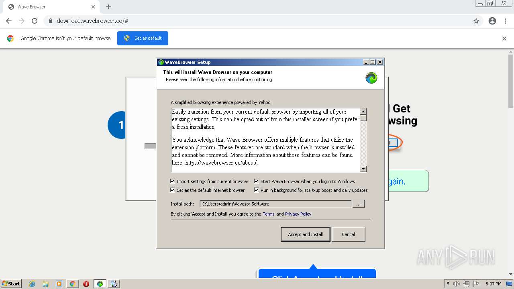Viewport: 514px width, 289px height.
Task: Open the Chrome profile menu
Action: click(492, 21)
